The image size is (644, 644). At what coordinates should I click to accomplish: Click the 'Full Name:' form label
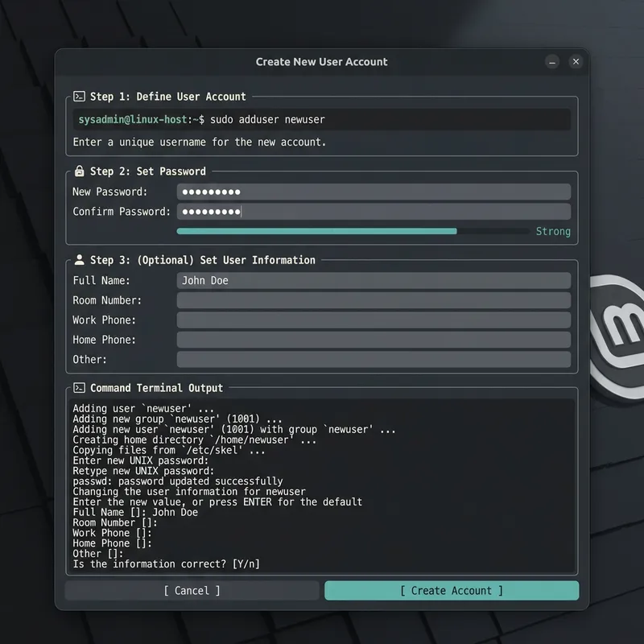click(x=101, y=280)
